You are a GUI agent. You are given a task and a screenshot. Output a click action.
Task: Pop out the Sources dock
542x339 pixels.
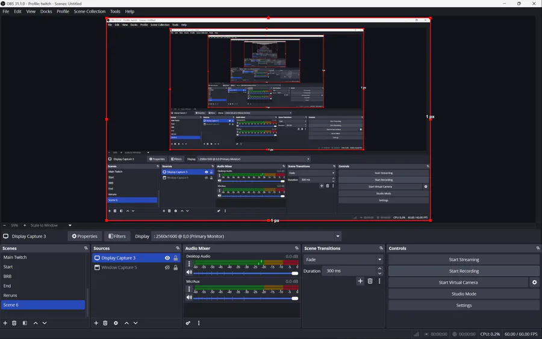[x=178, y=248]
